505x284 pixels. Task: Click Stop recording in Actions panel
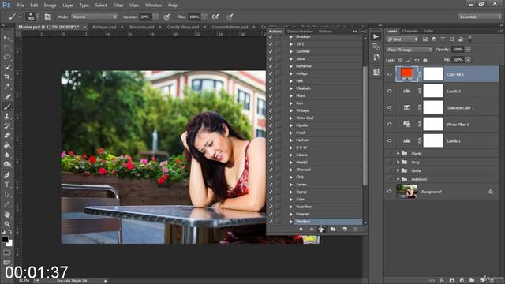tap(301, 230)
